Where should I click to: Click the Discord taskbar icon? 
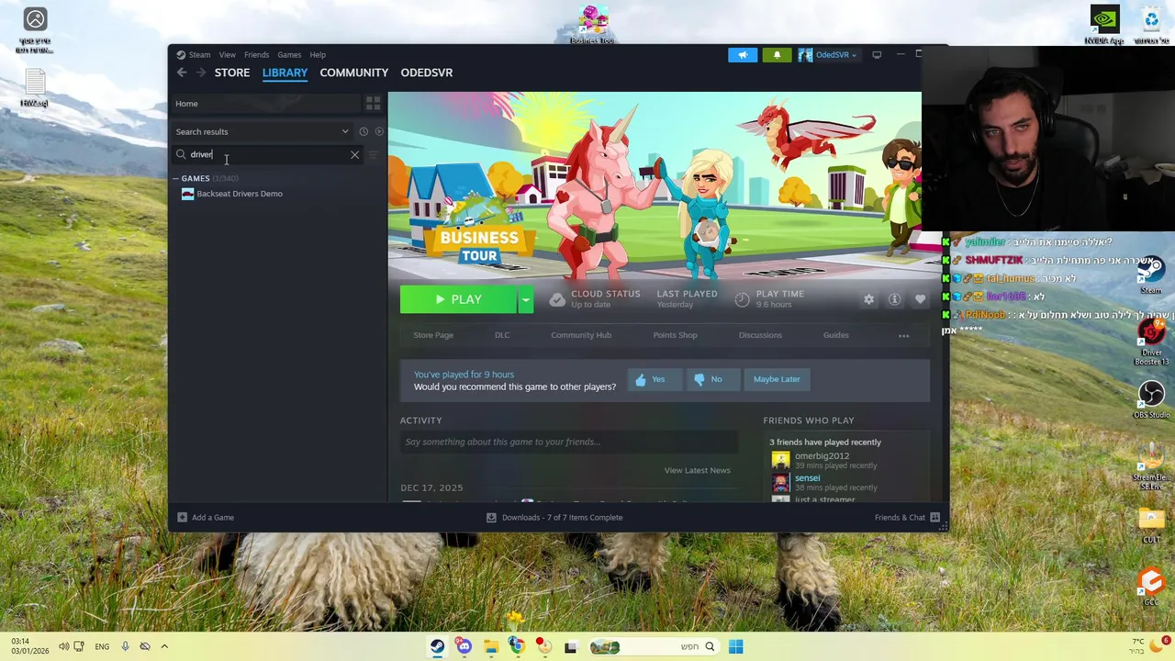click(464, 647)
